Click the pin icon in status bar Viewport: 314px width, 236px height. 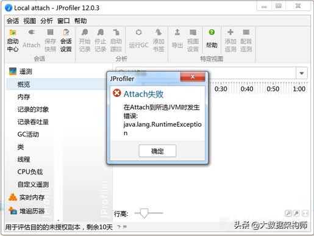click(120, 227)
